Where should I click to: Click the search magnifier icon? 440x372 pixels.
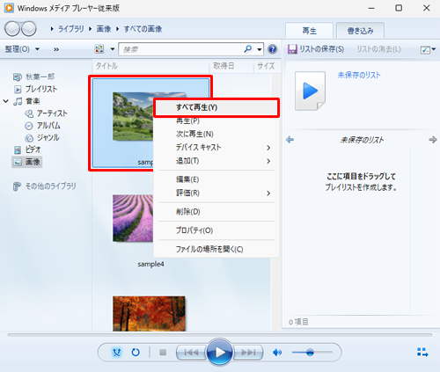click(x=248, y=48)
